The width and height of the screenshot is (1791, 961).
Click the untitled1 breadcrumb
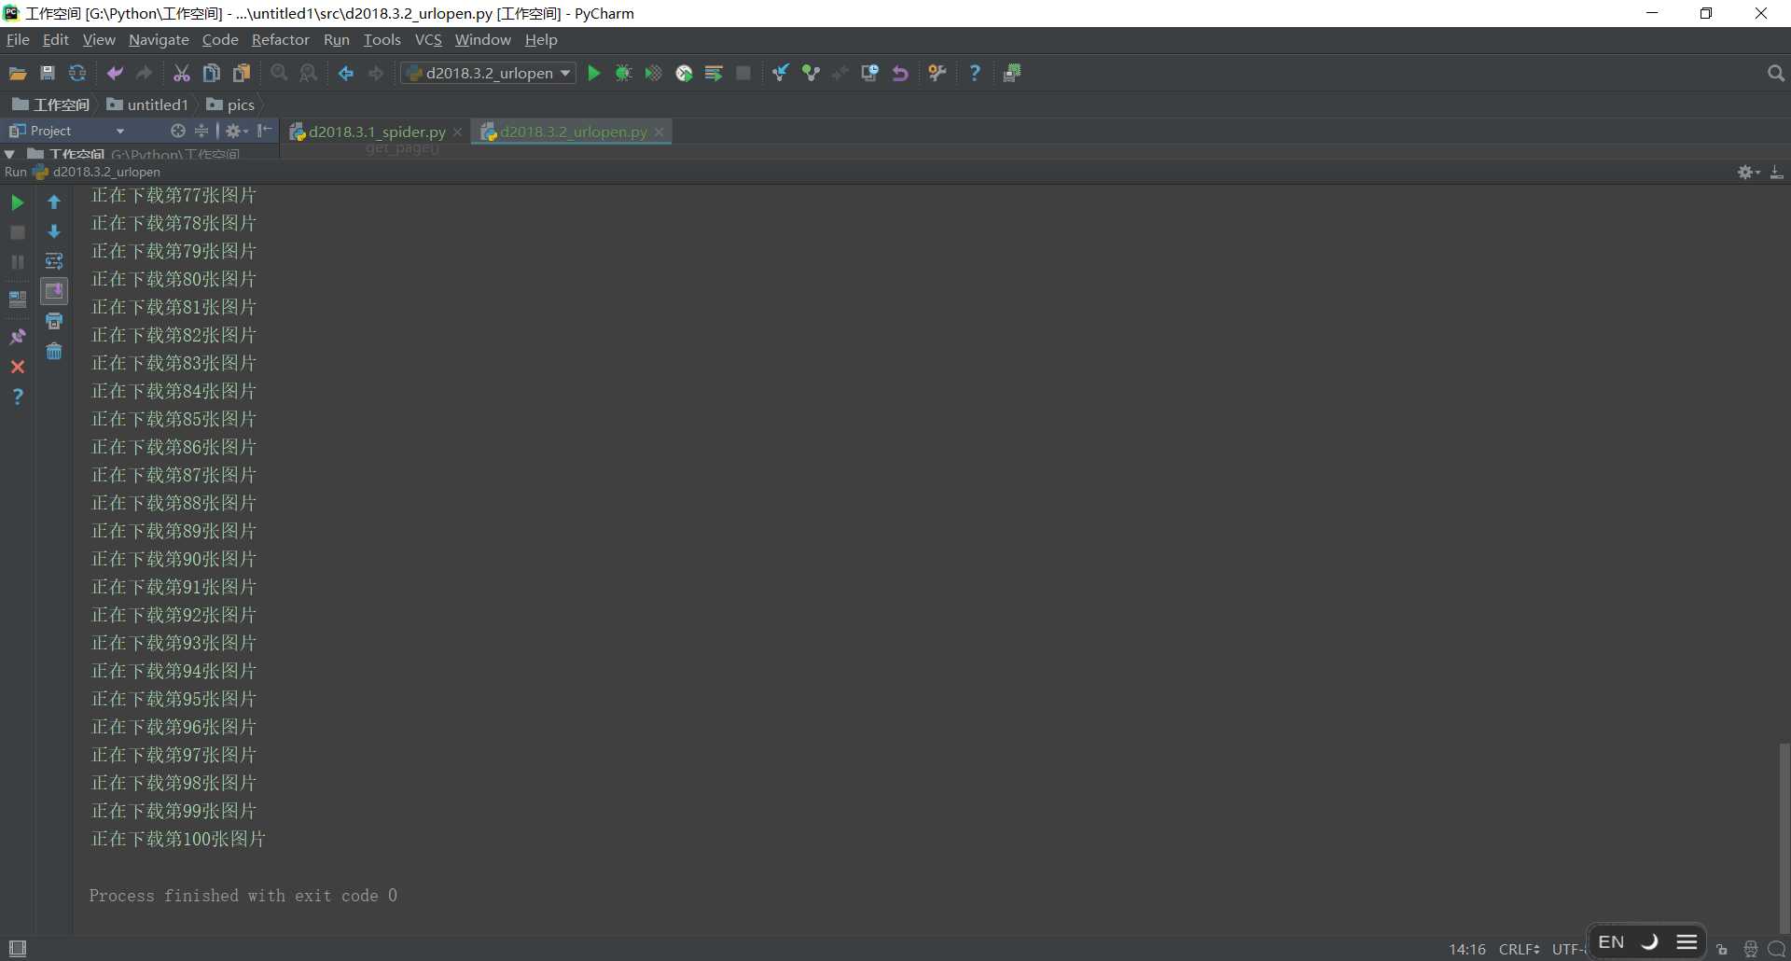coord(147,104)
